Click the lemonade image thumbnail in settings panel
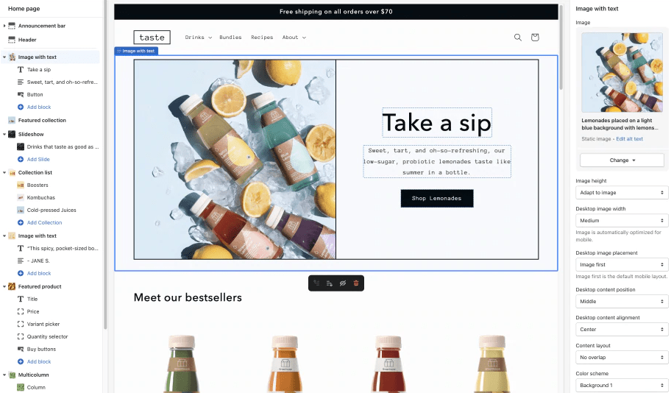This screenshot has height=393, width=671. point(622,72)
